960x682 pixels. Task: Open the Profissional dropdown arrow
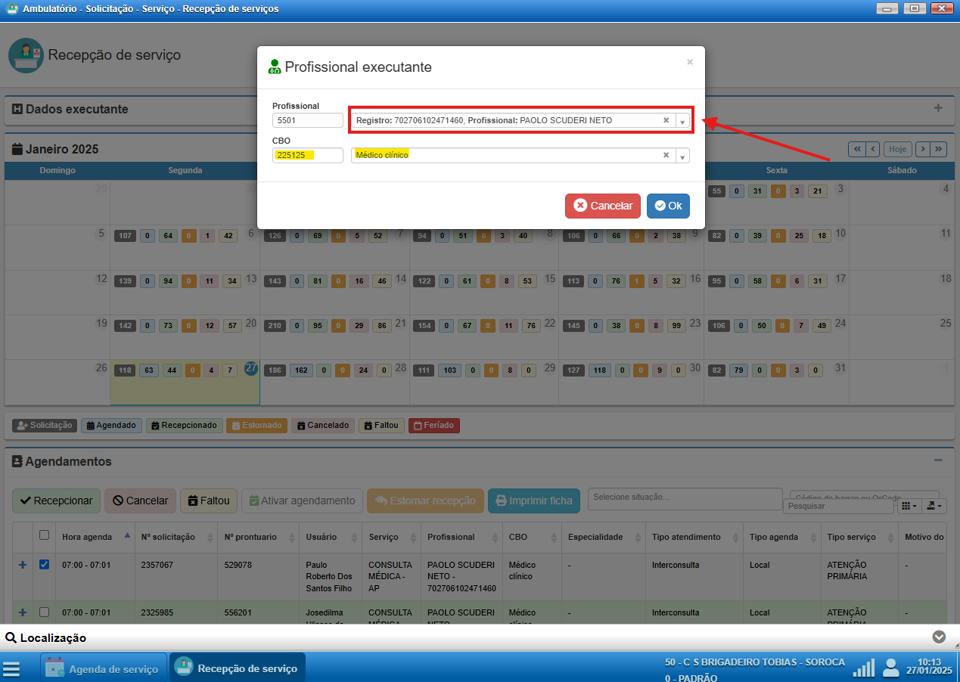coord(682,121)
